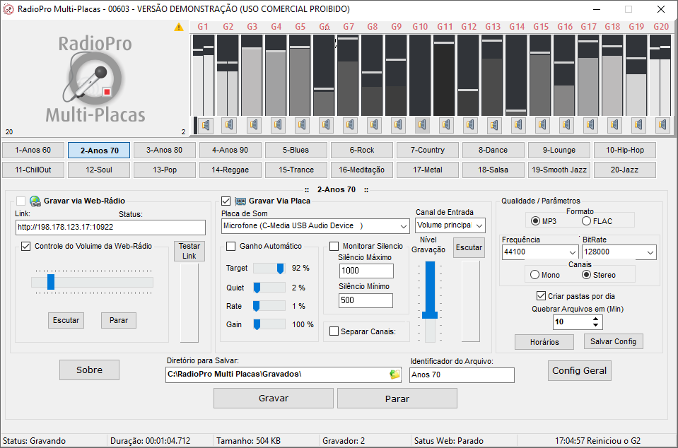Toggle the speaker icon below G13
This screenshot has height=448, width=678.
click(493, 125)
